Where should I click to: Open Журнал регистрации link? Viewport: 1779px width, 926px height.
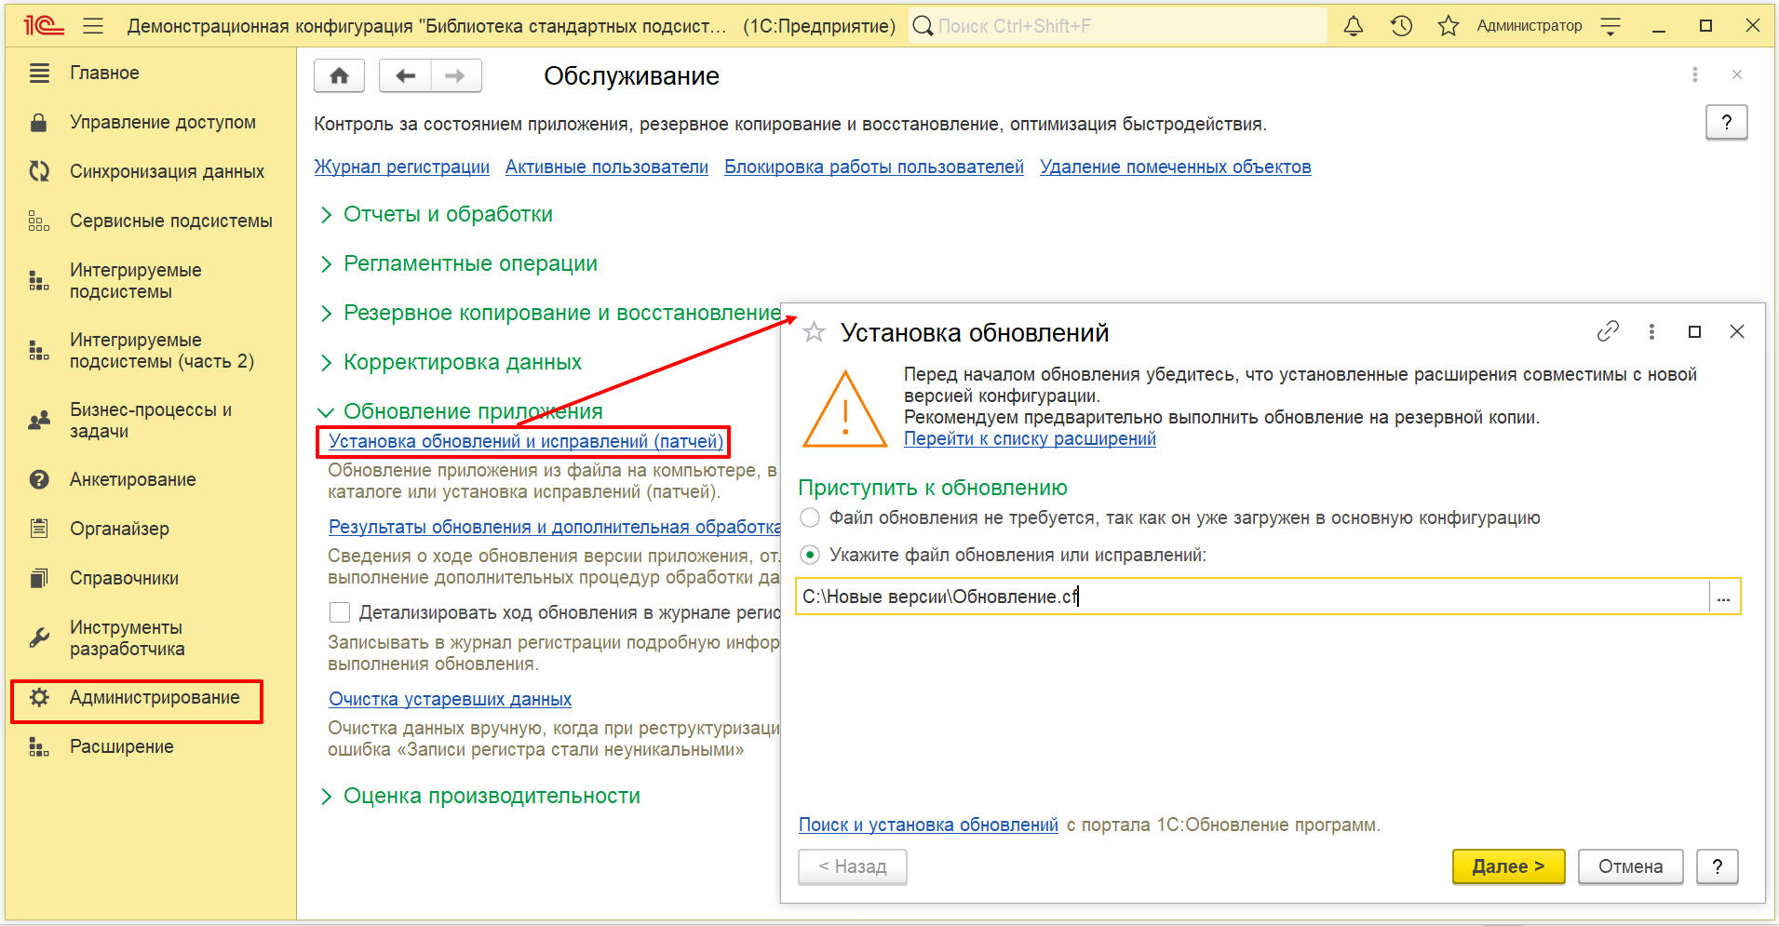pos(401,167)
